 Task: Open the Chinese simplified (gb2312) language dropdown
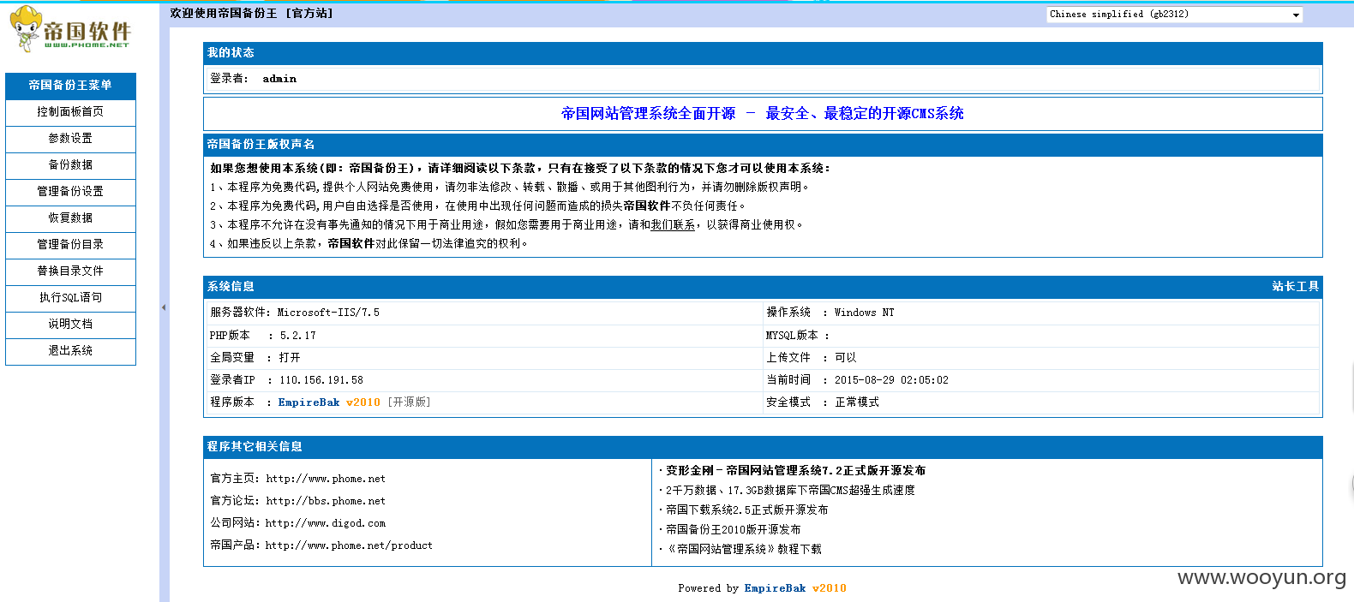click(1175, 15)
